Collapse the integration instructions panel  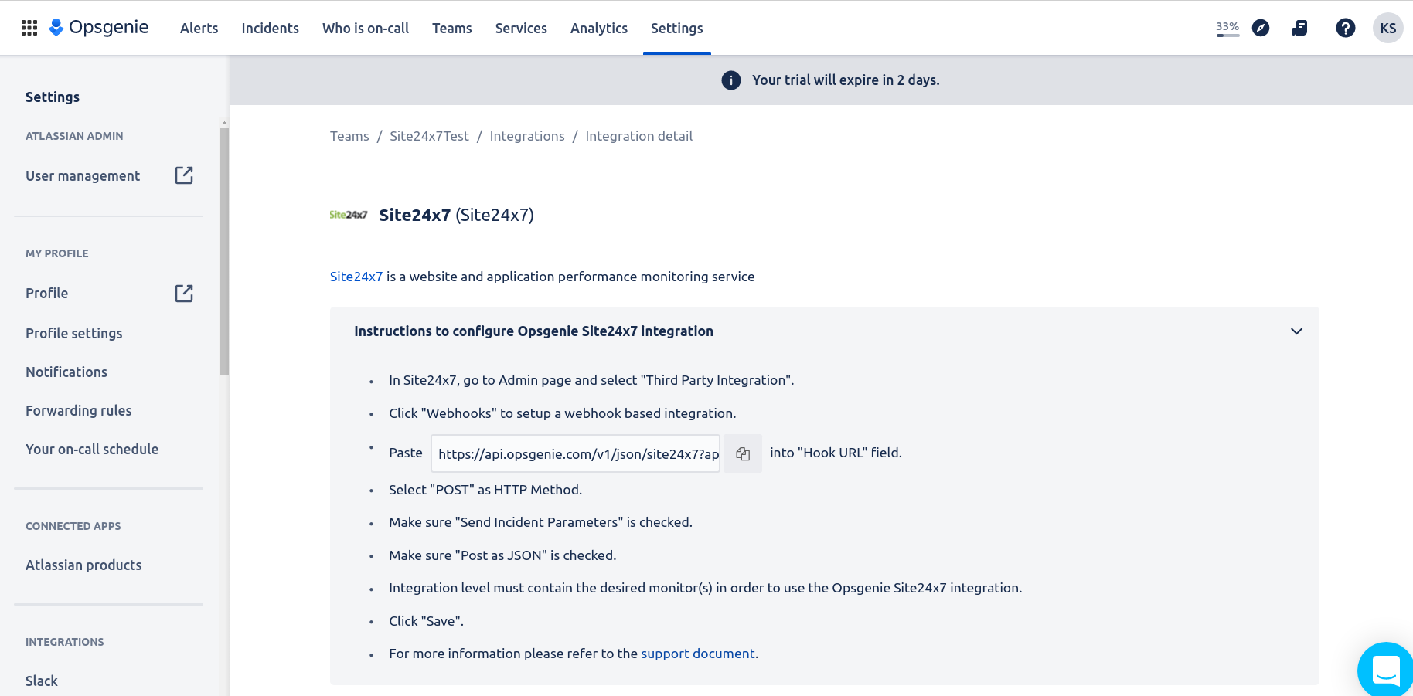click(x=1296, y=331)
